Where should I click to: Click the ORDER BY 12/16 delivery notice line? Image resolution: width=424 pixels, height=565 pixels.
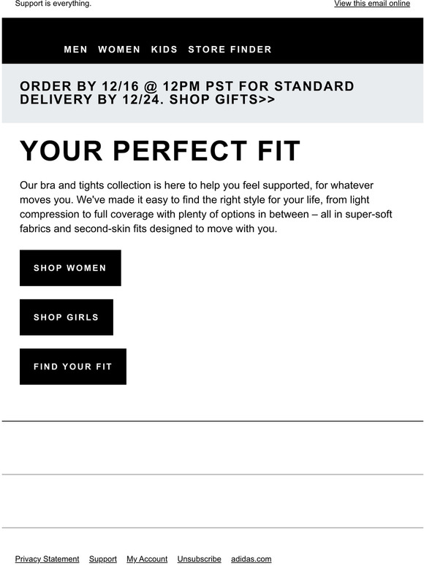coord(186,86)
